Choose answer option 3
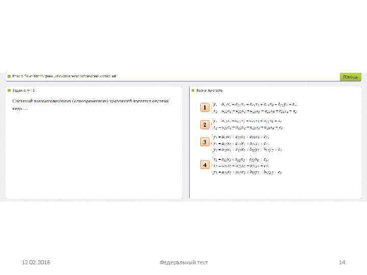The image size is (367, 275). (205, 142)
